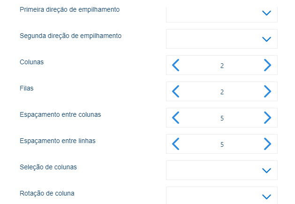Click the Filas label

click(27, 88)
